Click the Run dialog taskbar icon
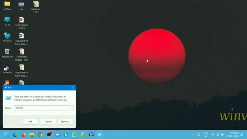247x139 pixels. [x=100, y=135]
